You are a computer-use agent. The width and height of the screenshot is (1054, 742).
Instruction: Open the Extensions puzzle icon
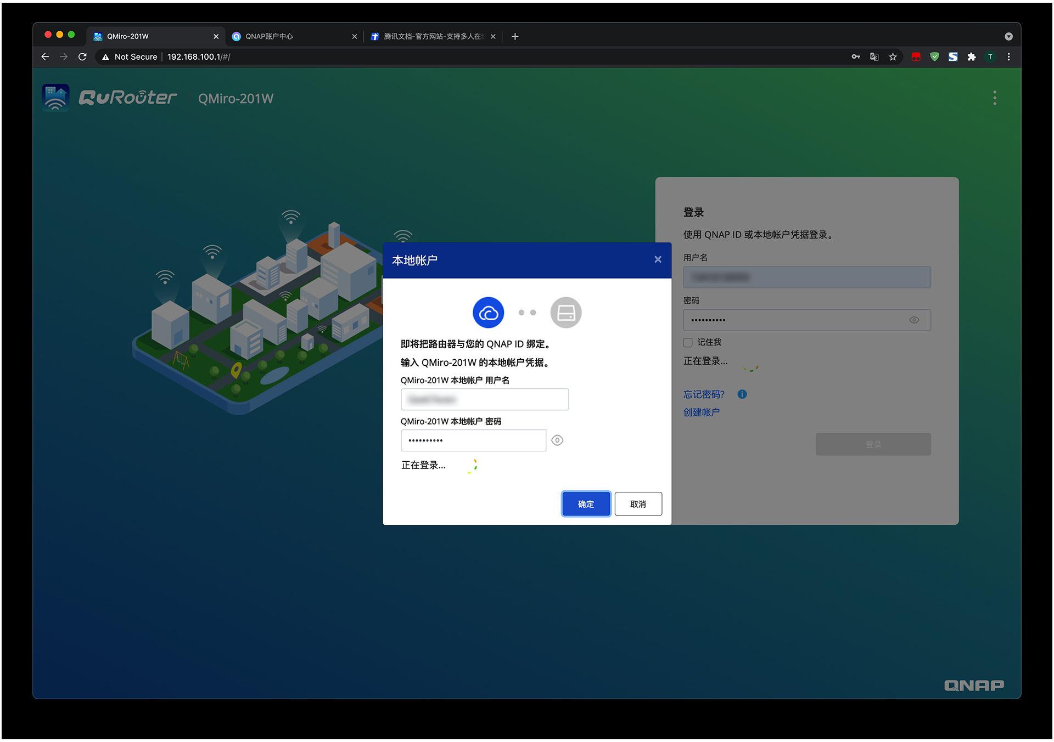pyautogui.click(x=972, y=57)
